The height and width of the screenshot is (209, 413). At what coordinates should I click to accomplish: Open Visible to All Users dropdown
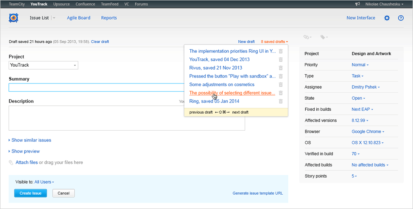tap(44, 182)
